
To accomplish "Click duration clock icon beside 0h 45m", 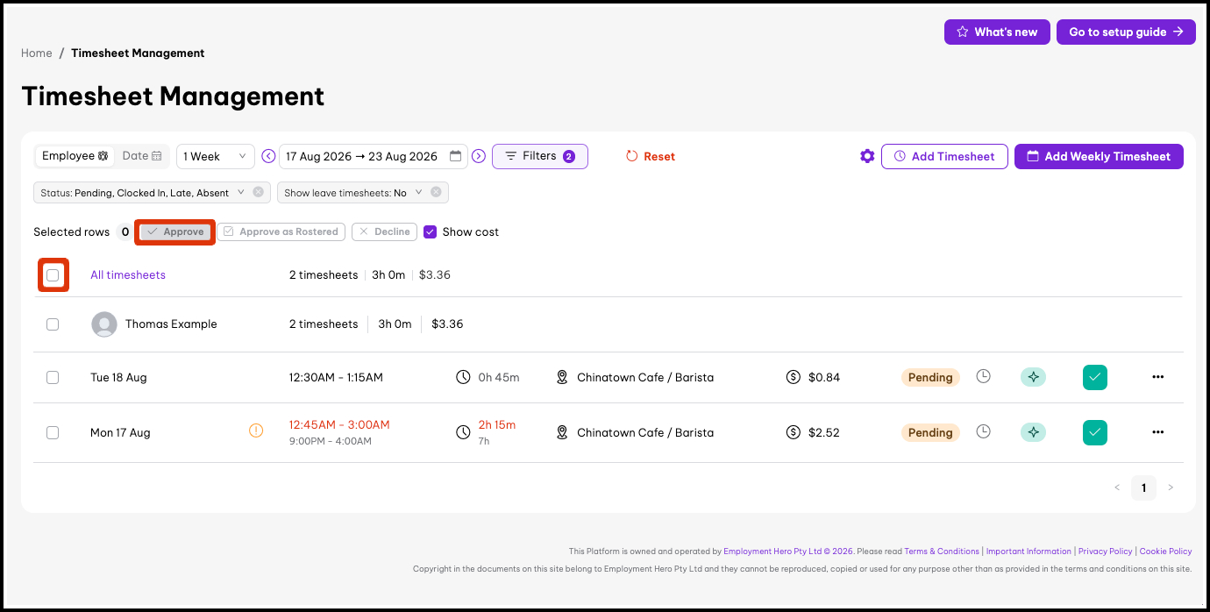I will click(463, 377).
